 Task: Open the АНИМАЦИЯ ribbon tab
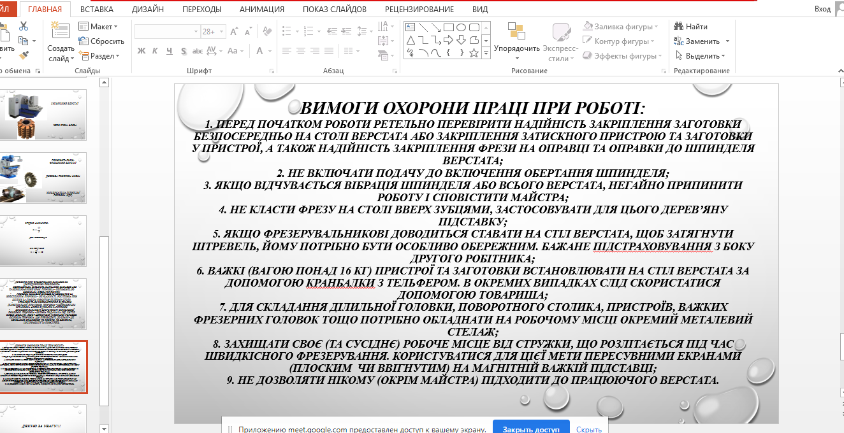262,10
